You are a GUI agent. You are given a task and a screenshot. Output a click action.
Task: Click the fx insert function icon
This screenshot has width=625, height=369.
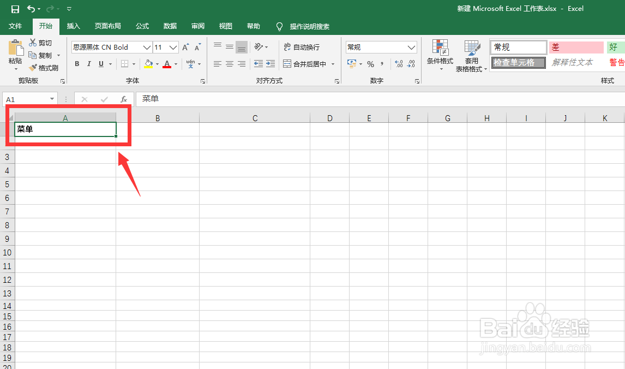click(x=124, y=99)
